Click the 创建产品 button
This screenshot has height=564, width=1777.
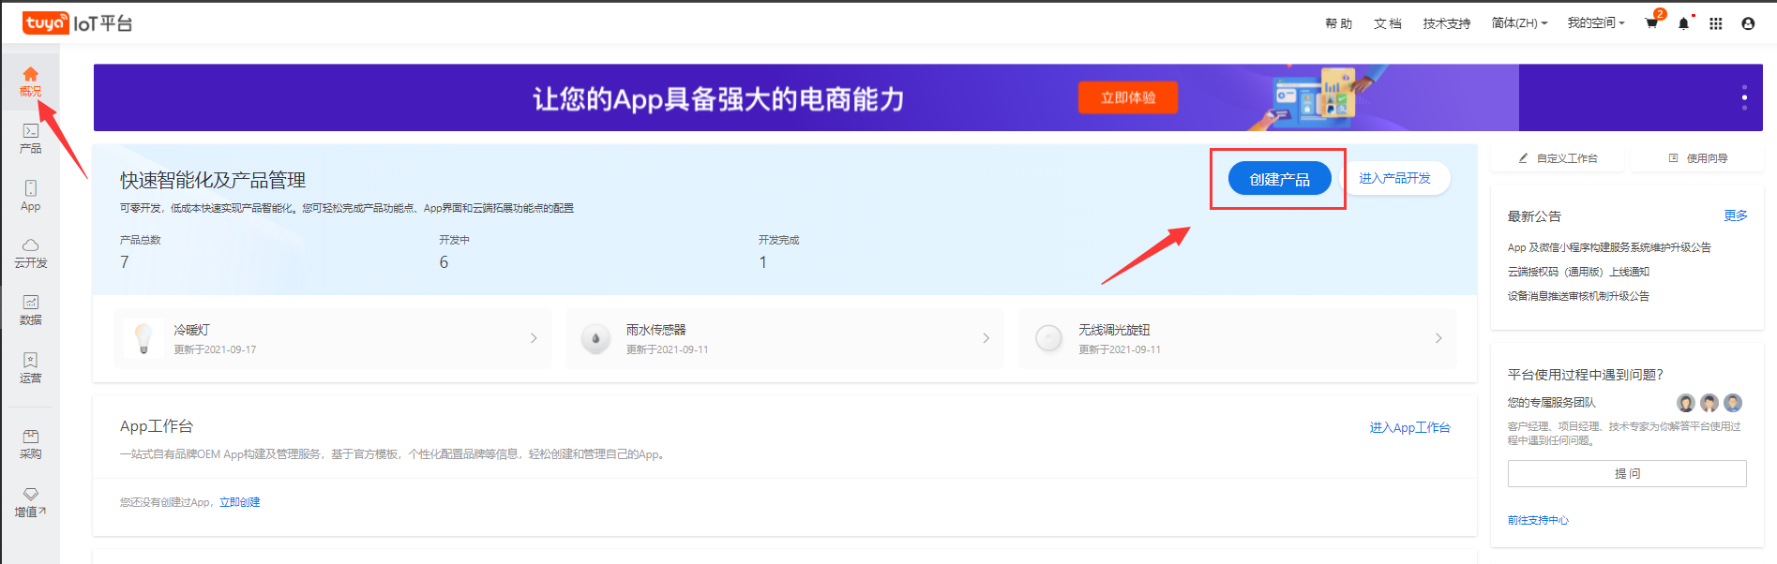[x=1279, y=179]
